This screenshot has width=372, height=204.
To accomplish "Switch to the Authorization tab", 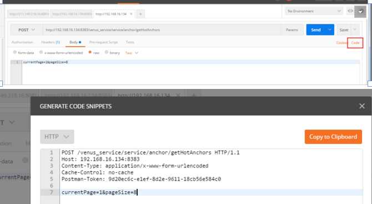I will [x=22, y=42].
